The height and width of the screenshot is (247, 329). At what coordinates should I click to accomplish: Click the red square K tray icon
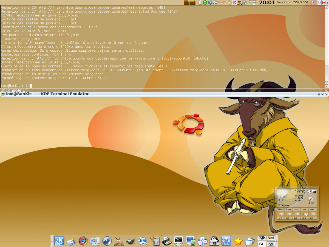point(235,3)
